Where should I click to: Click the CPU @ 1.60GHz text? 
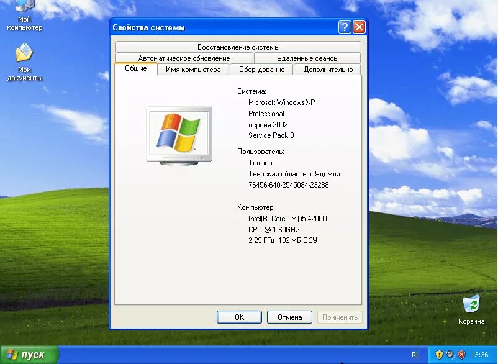pyautogui.click(x=273, y=229)
